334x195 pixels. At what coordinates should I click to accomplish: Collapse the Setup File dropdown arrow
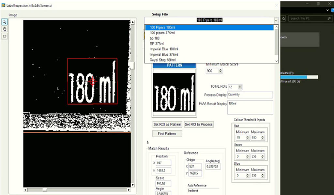click(x=276, y=20)
